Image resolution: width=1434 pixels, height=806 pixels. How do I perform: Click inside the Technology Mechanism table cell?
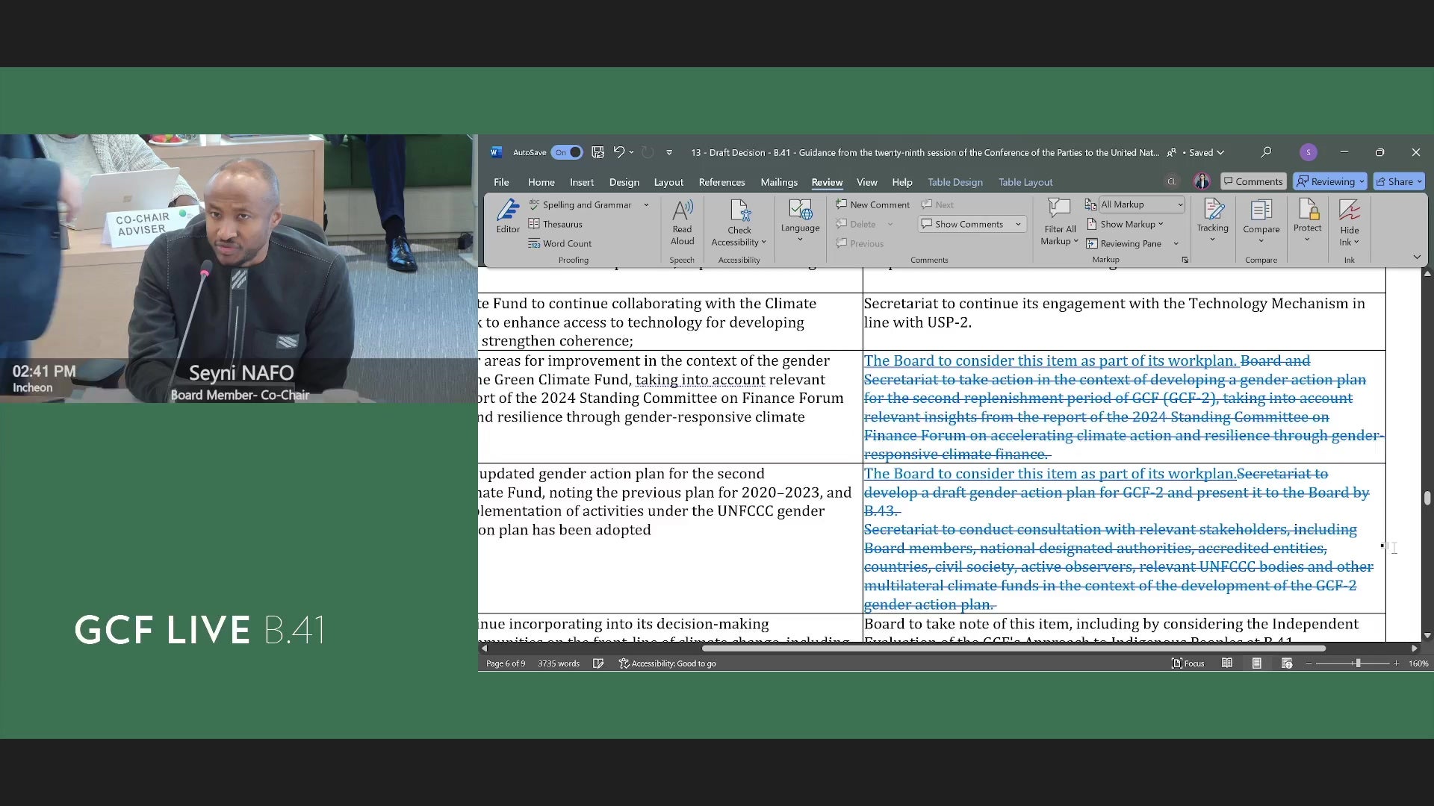tap(1124, 321)
